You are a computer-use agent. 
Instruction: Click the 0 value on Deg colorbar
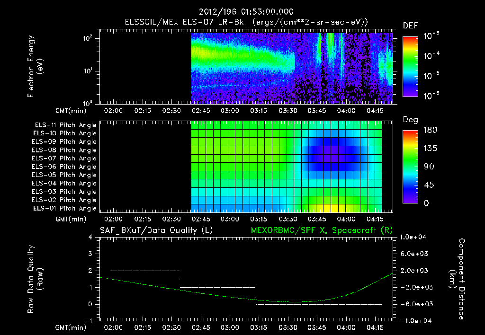[427, 203]
